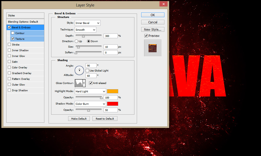
Task: Click the Size slider handle
Action: click(x=78, y=47)
